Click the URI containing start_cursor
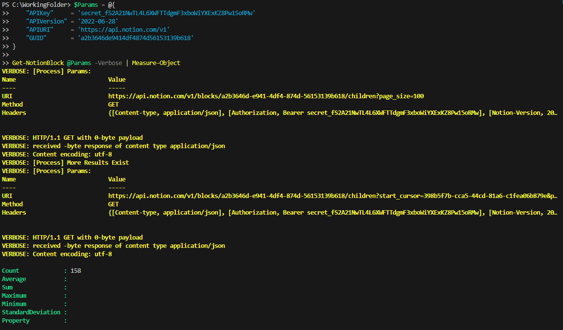The height and width of the screenshot is (330, 563). 333,196
